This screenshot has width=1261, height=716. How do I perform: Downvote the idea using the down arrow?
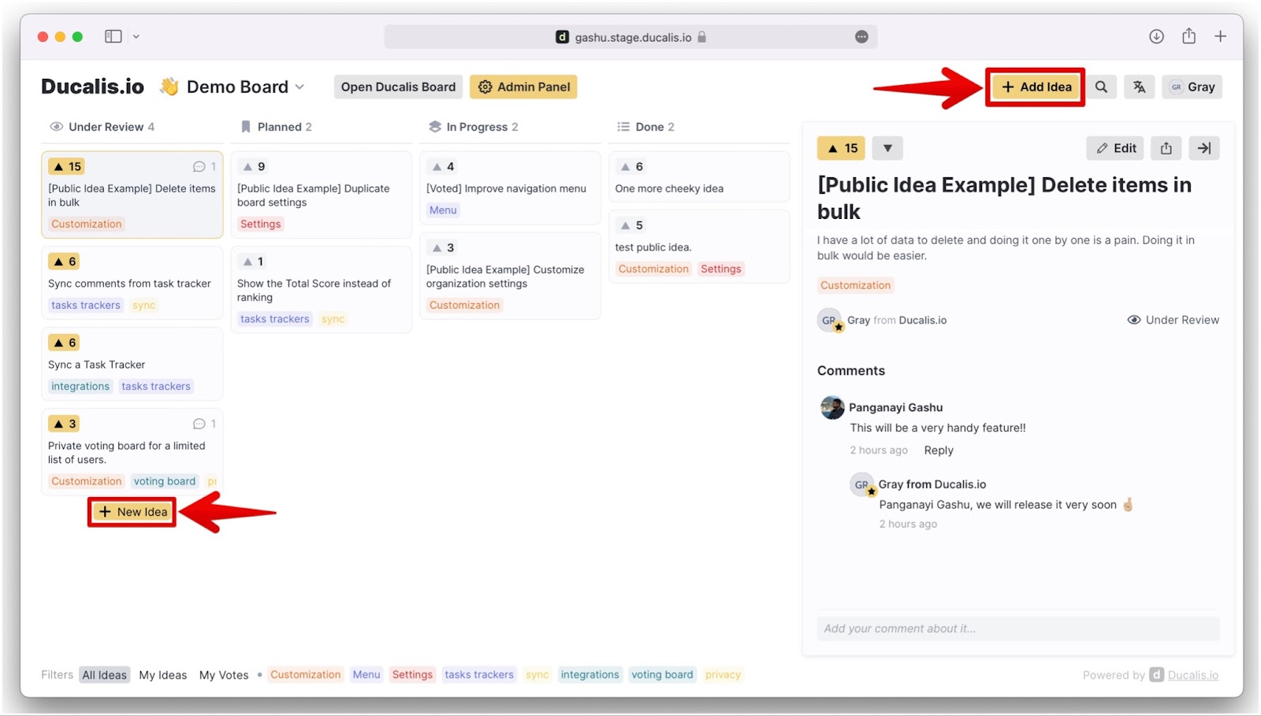[887, 148]
